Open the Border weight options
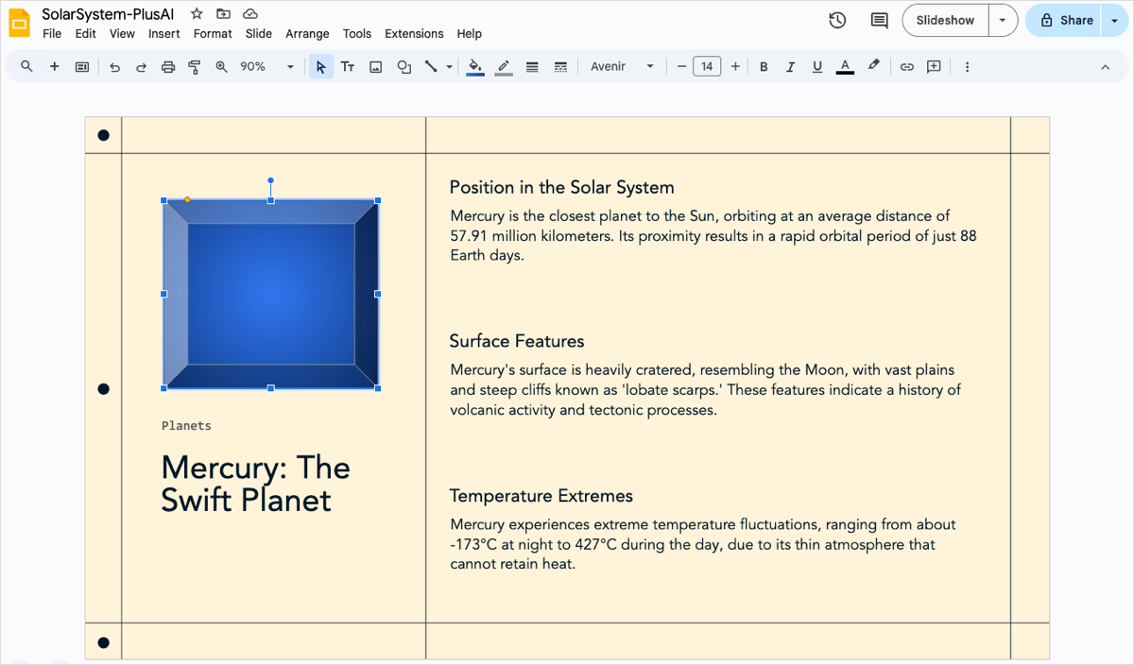This screenshot has width=1134, height=665. coord(532,67)
